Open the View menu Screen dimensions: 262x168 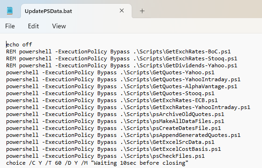(59, 26)
